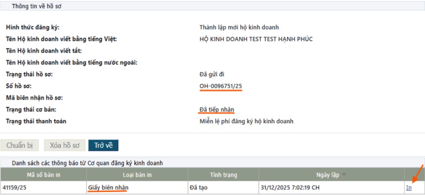Click the label 'Trạng thái thanh toán'
425x195 pixels.
36,122
